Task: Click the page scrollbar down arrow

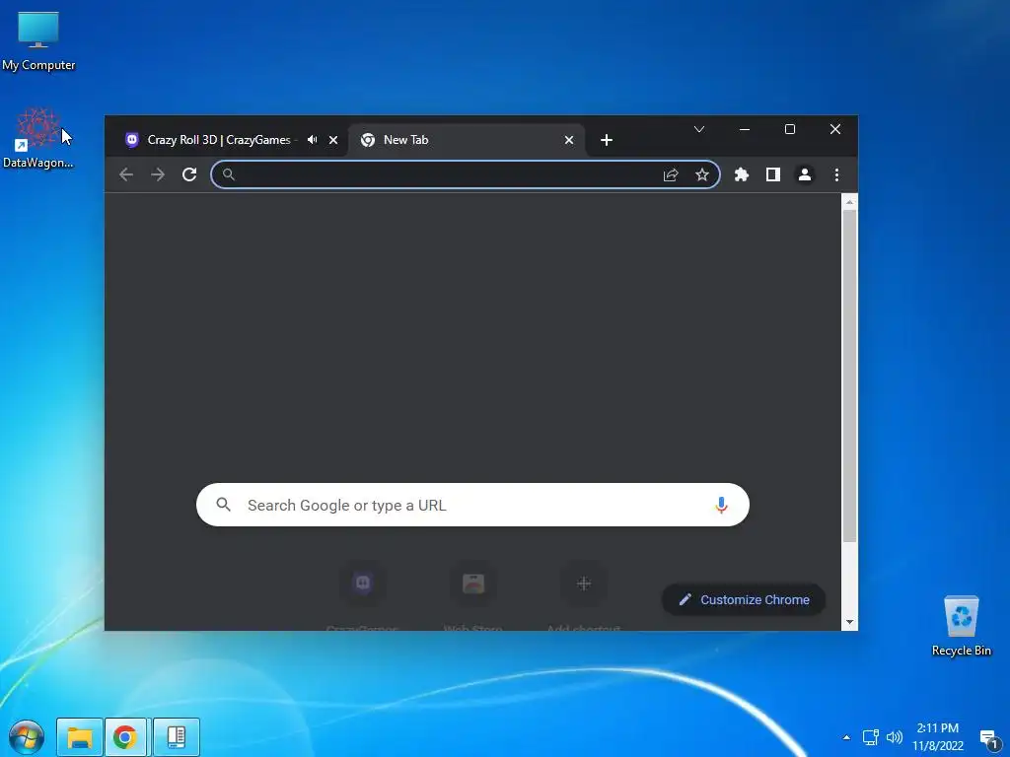Action: (x=849, y=622)
